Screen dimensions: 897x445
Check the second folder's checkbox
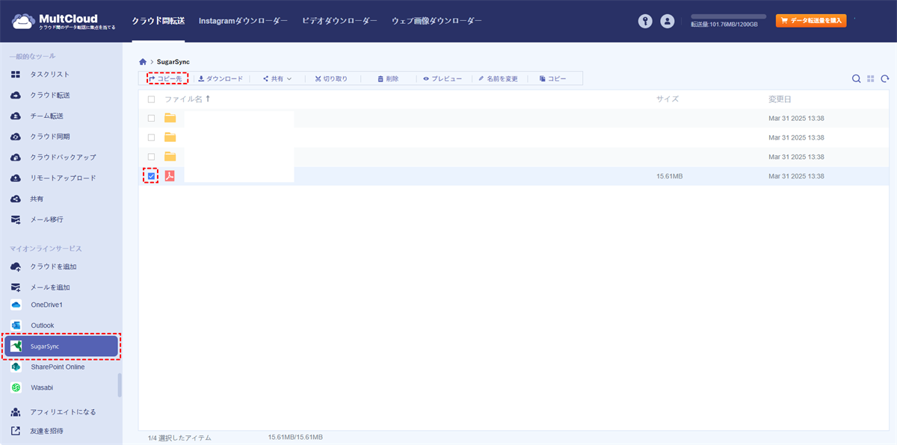[152, 137]
